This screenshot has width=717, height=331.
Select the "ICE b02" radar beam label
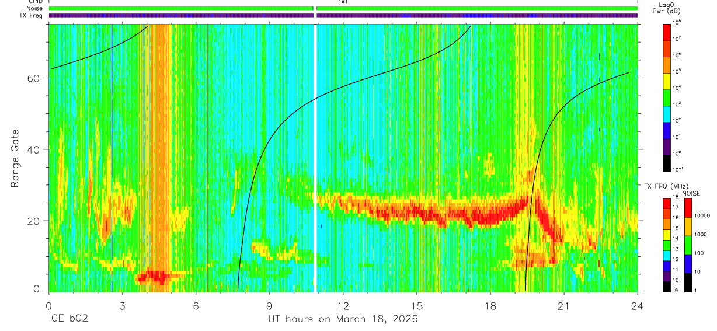(x=68, y=319)
